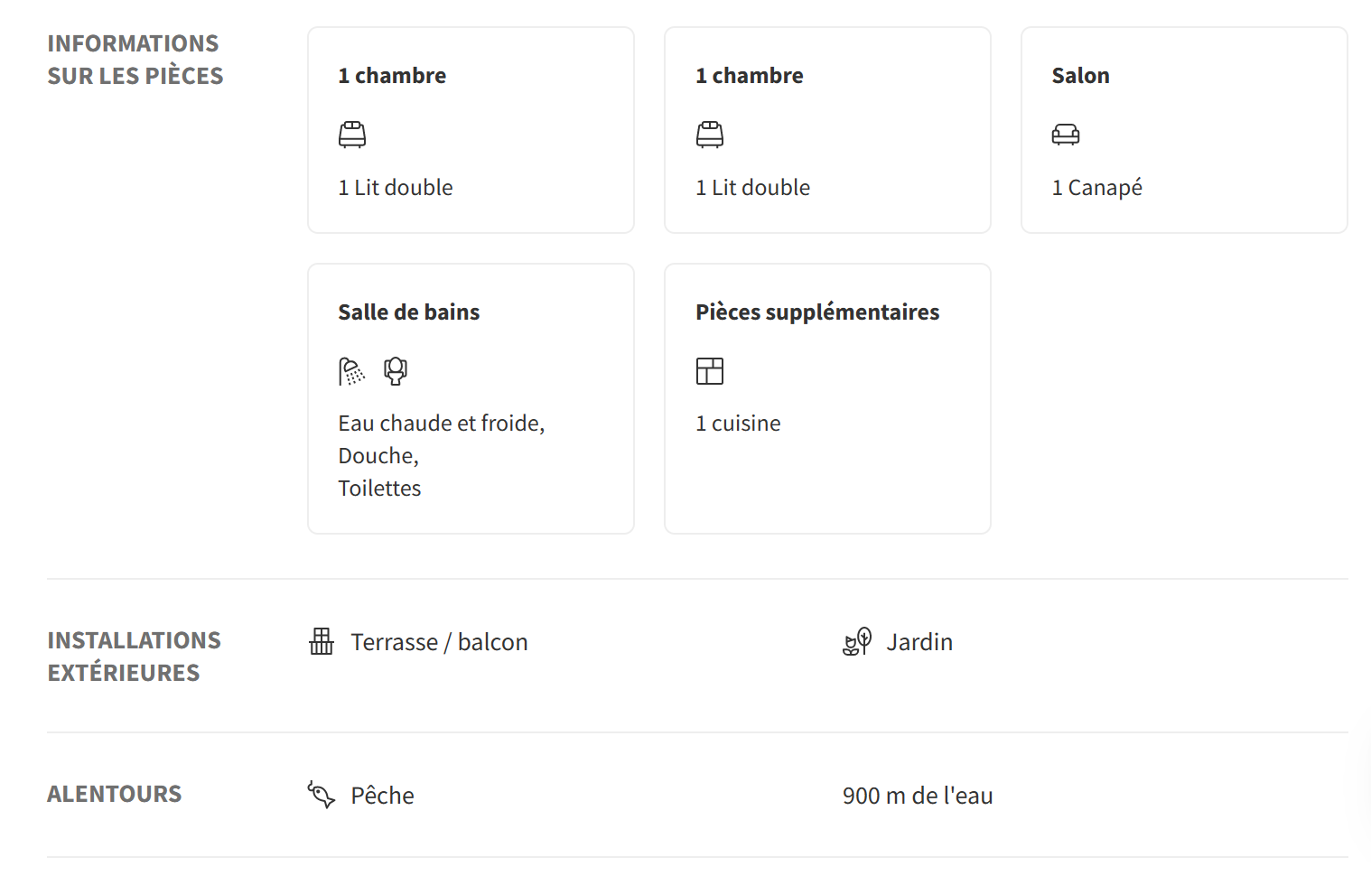Screen dimensions: 1371x885
Task: Click the 1 cuisine label
Action: point(738,424)
